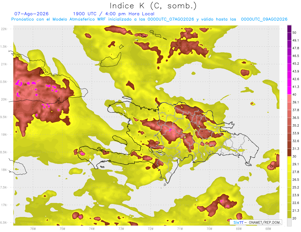The height and width of the screenshot is (232, 301).
Task: Click the colorbar value 23.9
Action: 296,195
